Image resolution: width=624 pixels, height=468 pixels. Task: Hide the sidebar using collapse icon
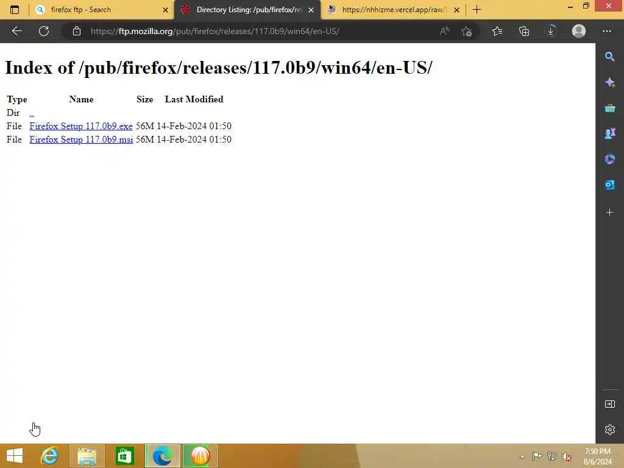click(609, 405)
